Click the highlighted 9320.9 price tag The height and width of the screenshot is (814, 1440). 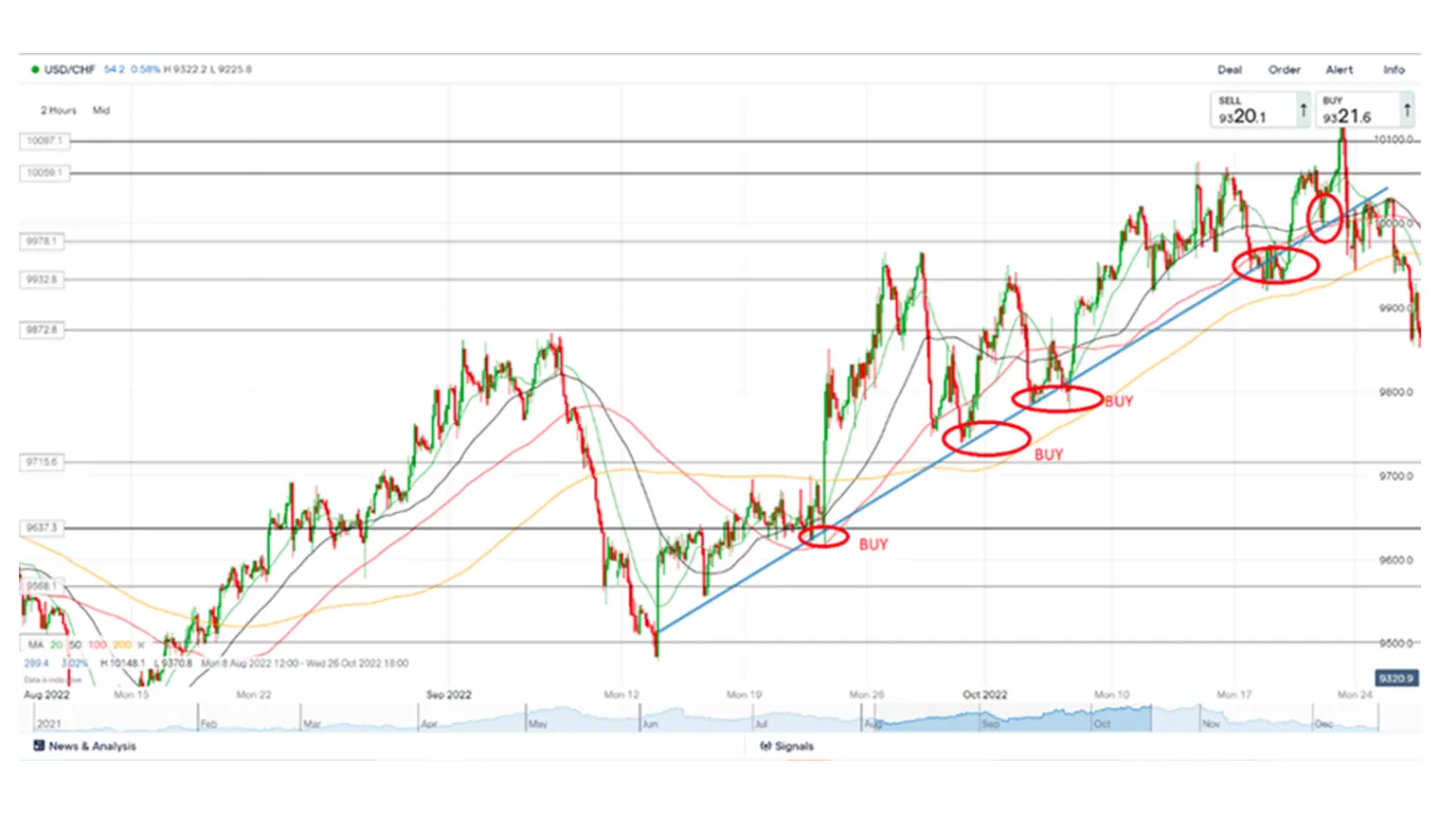(x=1395, y=675)
